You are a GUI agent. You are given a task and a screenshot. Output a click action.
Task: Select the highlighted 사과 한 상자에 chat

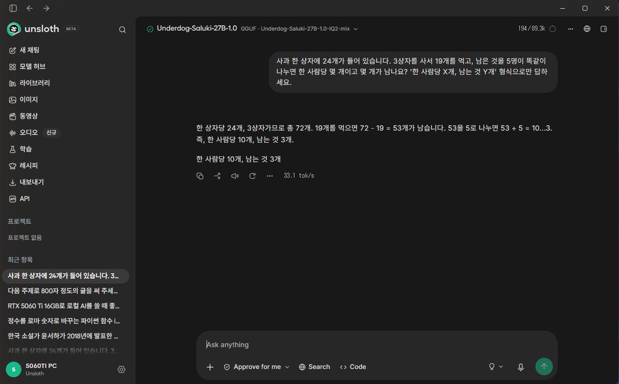(x=65, y=276)
